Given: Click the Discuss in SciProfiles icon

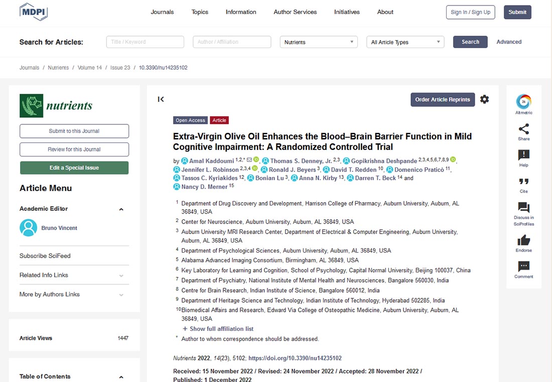Looking at the screenshot, I should [x=523, y=208].
